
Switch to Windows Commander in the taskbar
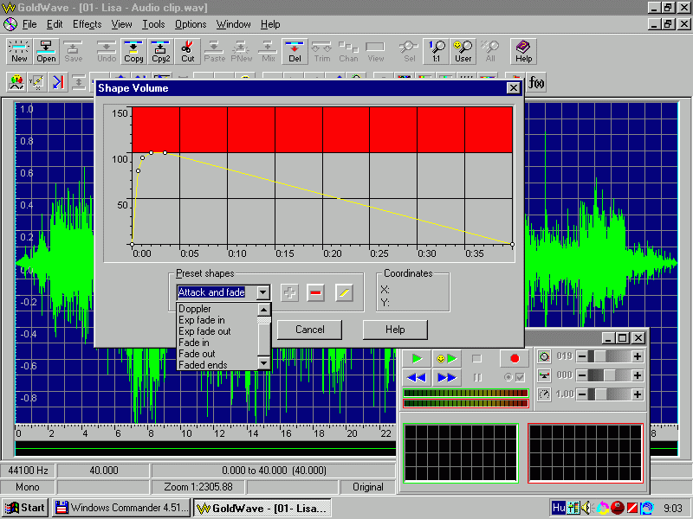pos(121,508)
